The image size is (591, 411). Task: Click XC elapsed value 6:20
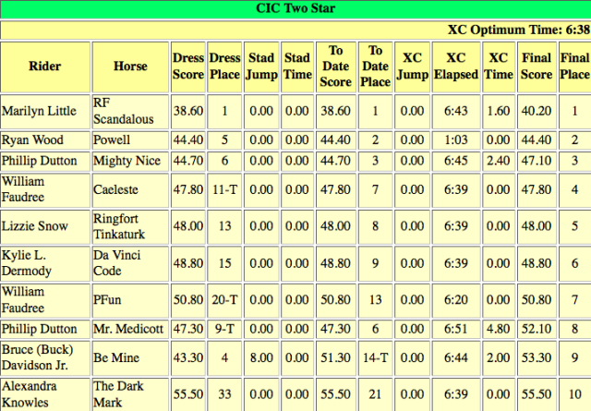click(x=456, y=300)
